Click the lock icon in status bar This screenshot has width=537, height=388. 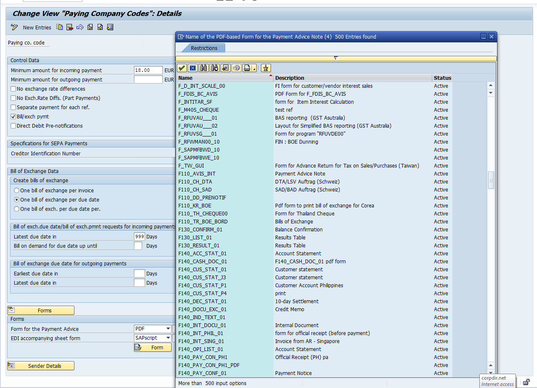[526, 382]
